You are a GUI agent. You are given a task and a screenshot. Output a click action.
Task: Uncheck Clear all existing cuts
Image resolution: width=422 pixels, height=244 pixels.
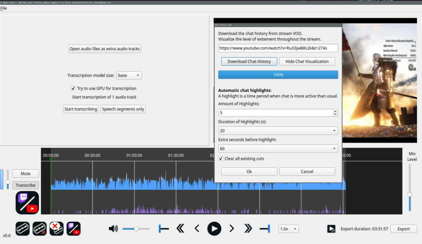(221, 159)
